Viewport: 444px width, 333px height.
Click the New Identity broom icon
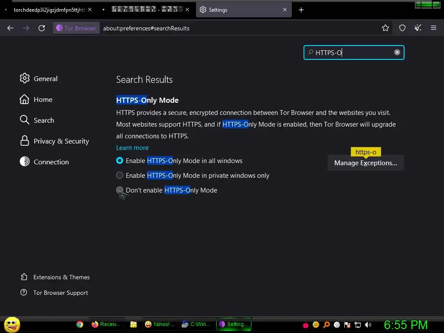(418, 28)
